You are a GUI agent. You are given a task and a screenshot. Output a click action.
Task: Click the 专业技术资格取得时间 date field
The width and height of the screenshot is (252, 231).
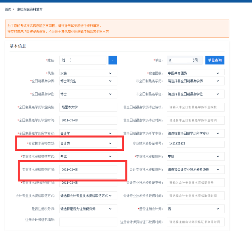click(x=88, y=170)
